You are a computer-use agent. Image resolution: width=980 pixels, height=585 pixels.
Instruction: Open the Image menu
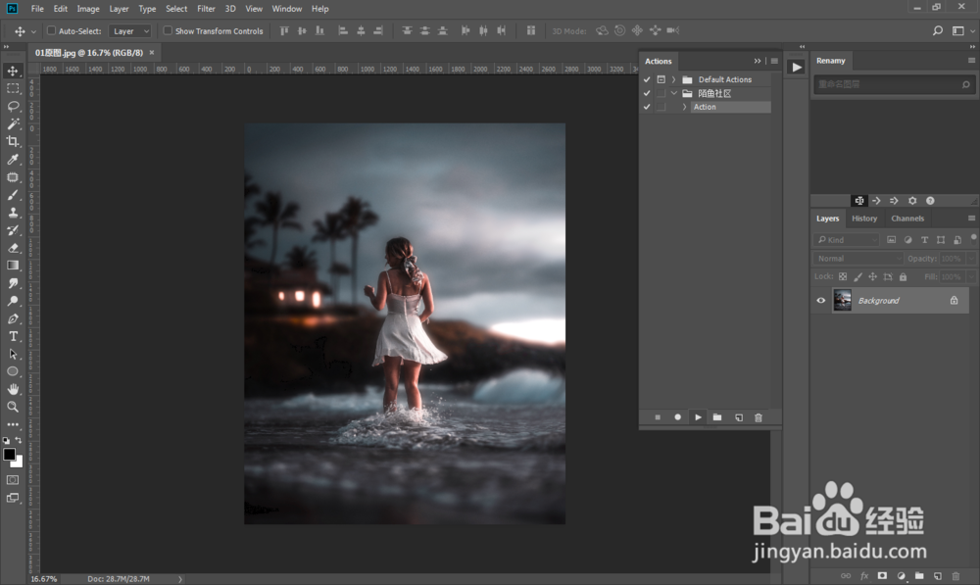(x=88, y=9)
